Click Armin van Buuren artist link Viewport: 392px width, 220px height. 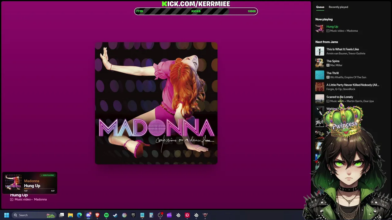click(336, 53)
